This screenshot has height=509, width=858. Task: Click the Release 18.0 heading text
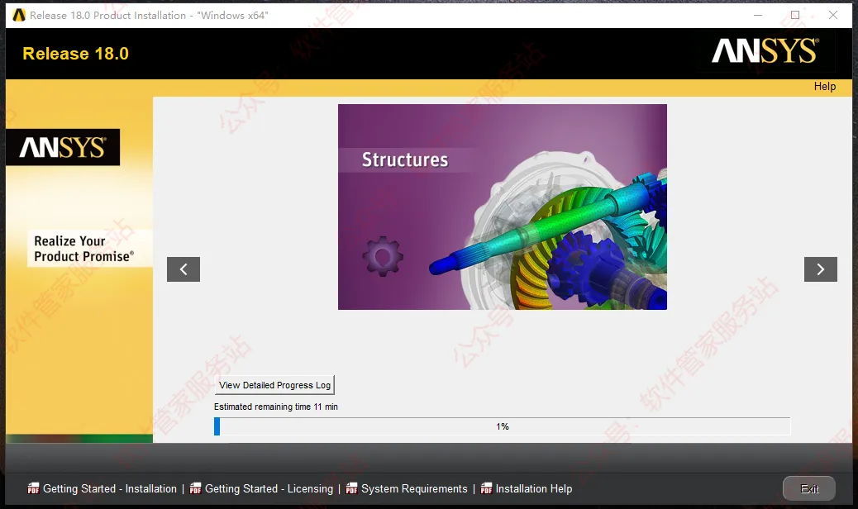(x=75, y=54)
